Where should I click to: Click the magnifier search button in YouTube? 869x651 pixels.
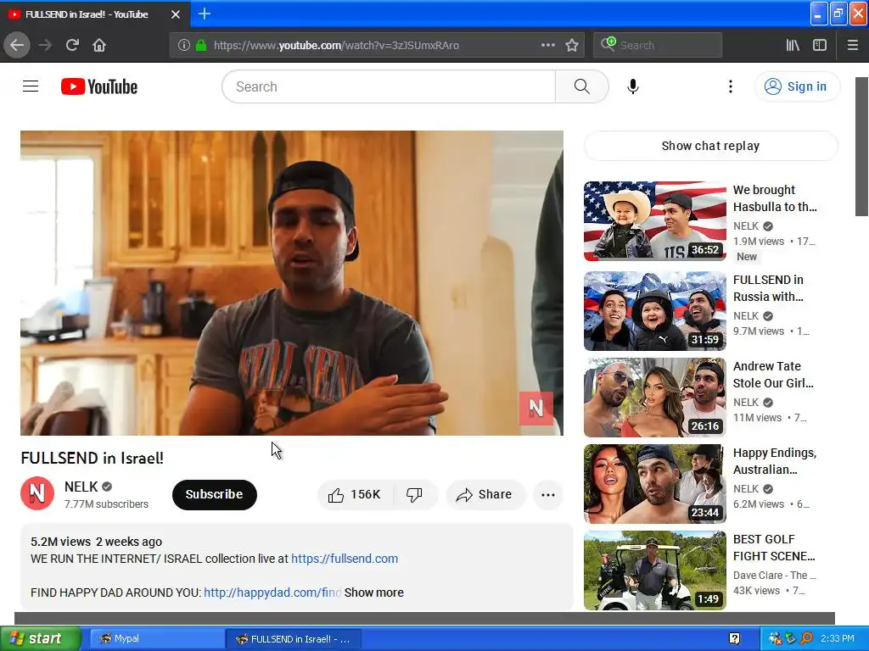[x=581, y=86]
